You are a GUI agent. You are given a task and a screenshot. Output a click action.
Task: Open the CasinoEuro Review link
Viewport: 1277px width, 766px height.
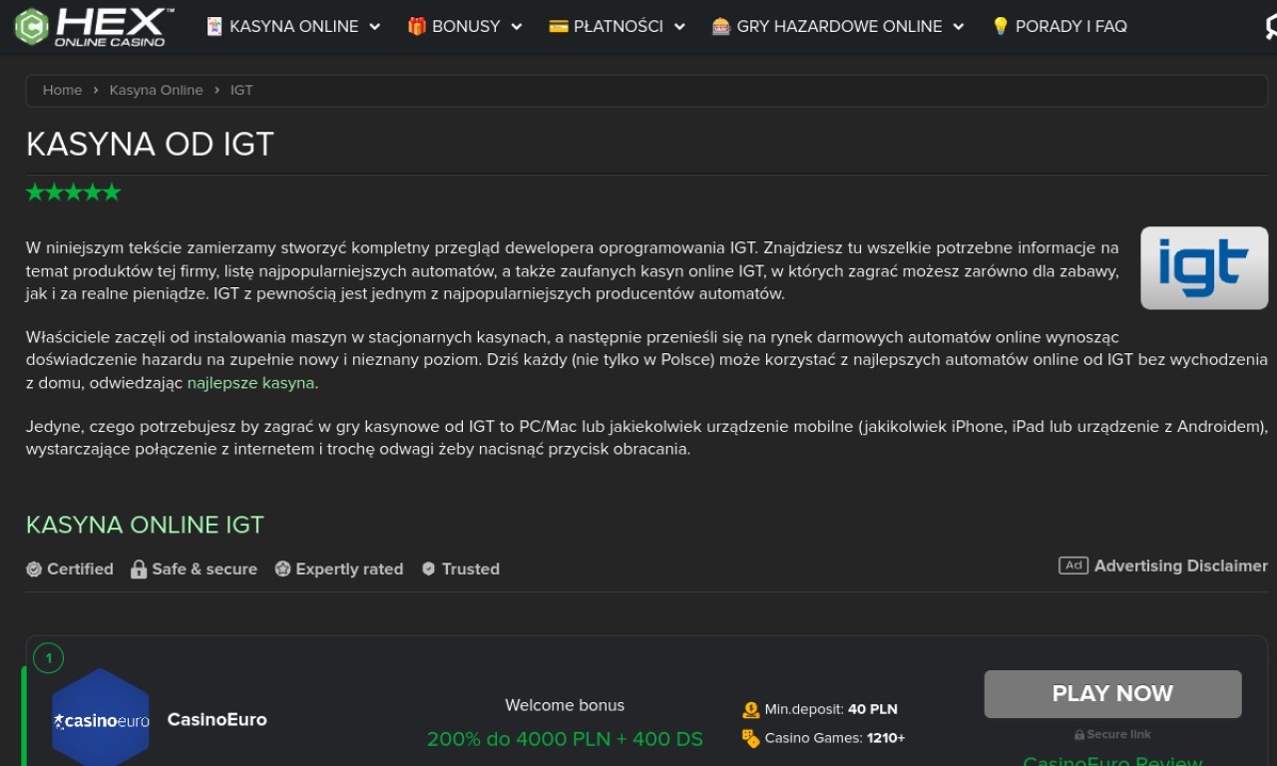pos(1112,760)
